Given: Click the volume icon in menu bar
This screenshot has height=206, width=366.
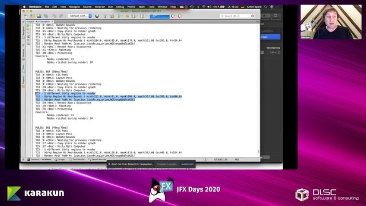Looking at the screenshot, I should click(209, 7).
